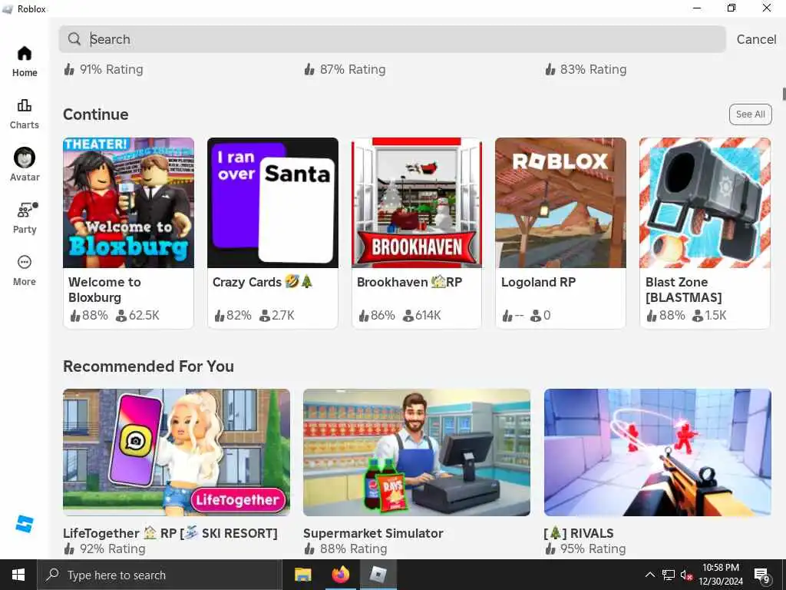Open the Party sidebar icon
Image resolution: width=786 pixels, height=590 pixels.
coord(25,218)
